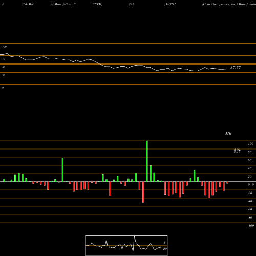Click the '(5,5' parameter text in the header
The width and height of the screenshot is (256, 256).
coord(132,4)
